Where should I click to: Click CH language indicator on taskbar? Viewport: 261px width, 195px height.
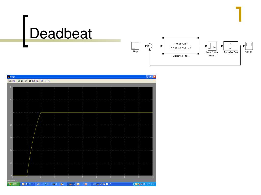pos(94,184)
